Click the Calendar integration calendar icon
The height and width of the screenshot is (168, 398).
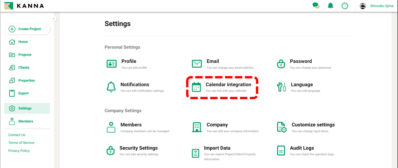(197, 87)
